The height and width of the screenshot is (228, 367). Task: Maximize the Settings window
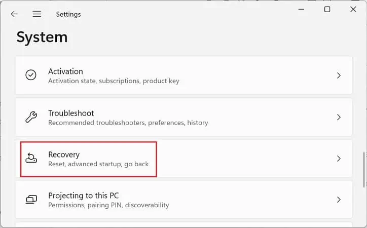327,9
